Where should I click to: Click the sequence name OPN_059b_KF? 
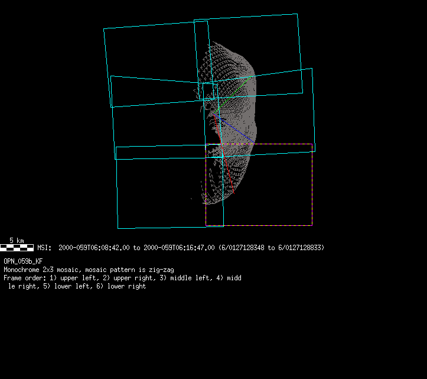point(23,261)
